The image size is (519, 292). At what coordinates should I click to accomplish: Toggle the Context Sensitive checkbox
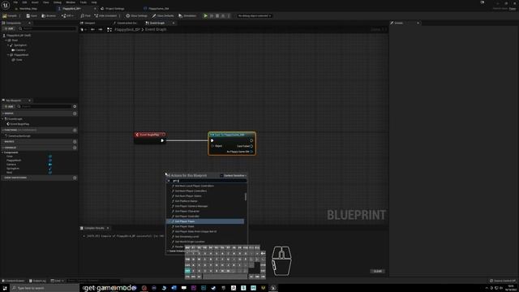[x=221, y=175]
